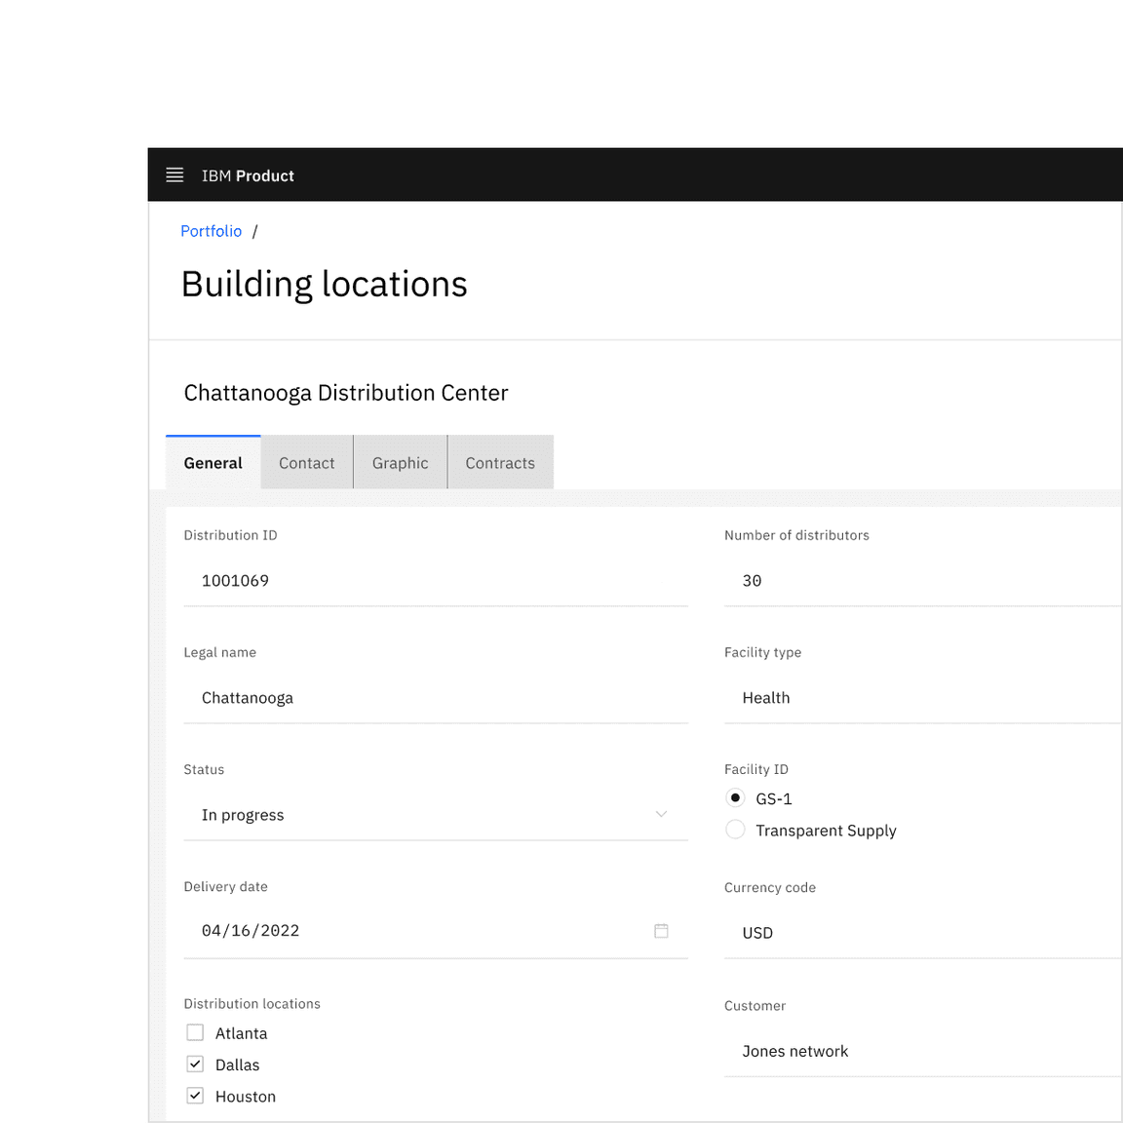Switch to the Contracts tab
1123x1123 pixels.
click(499, 462)
